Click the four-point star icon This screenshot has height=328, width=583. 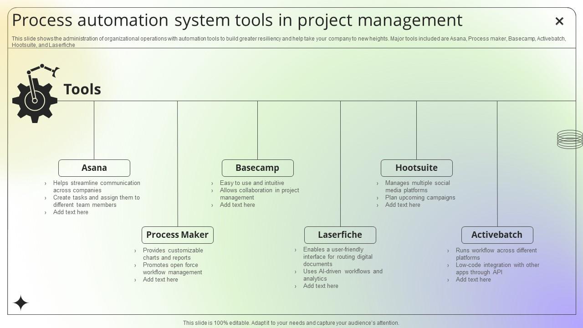20,303
